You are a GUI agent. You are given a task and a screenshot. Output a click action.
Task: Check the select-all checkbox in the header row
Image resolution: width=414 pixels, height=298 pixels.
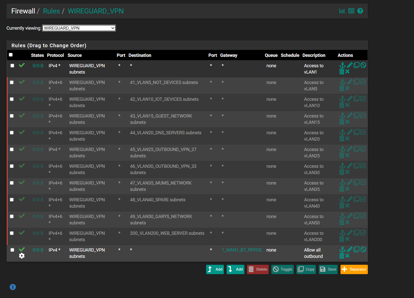pos(11,55)
